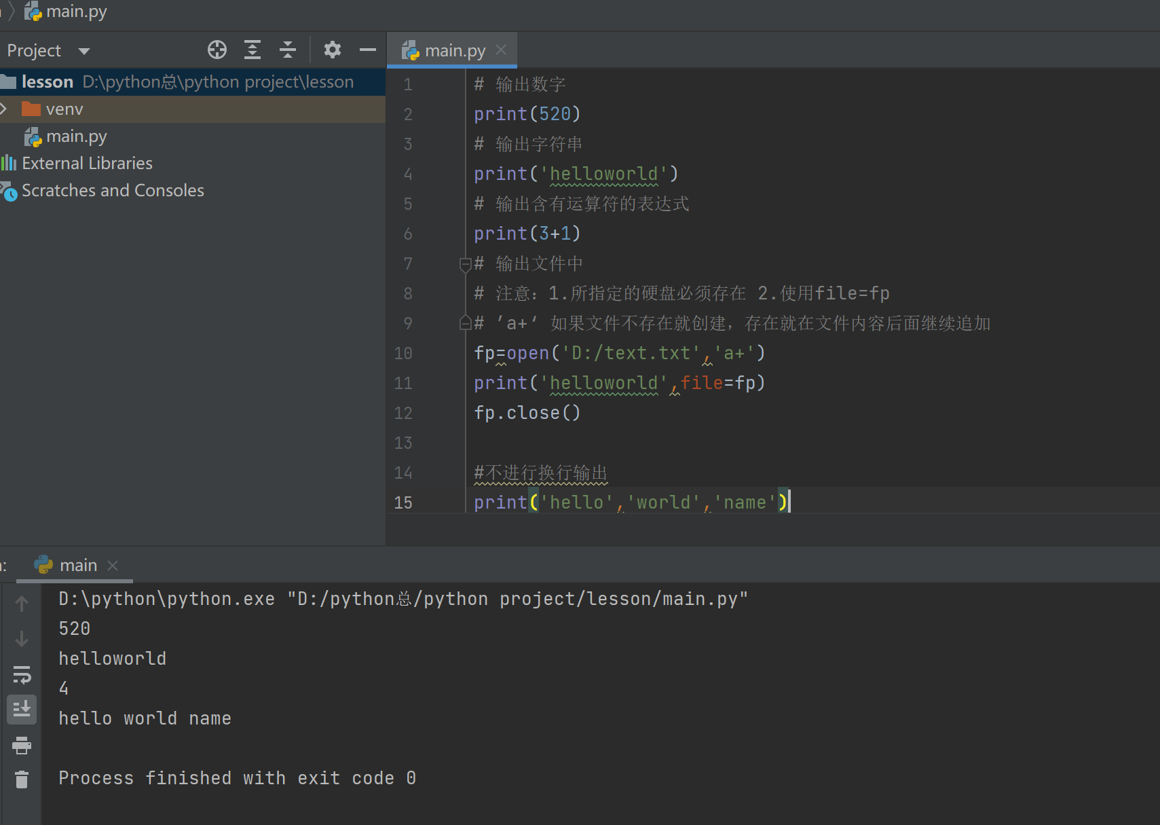Screen dimensions: 1160x825
Task: Click main.py in the breadcrumb bar
Action: 66,12
